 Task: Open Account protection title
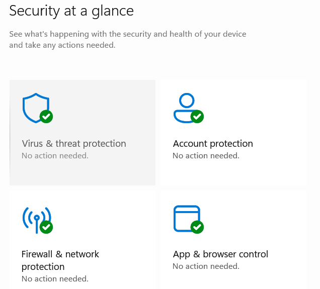(x=213, y=144)
